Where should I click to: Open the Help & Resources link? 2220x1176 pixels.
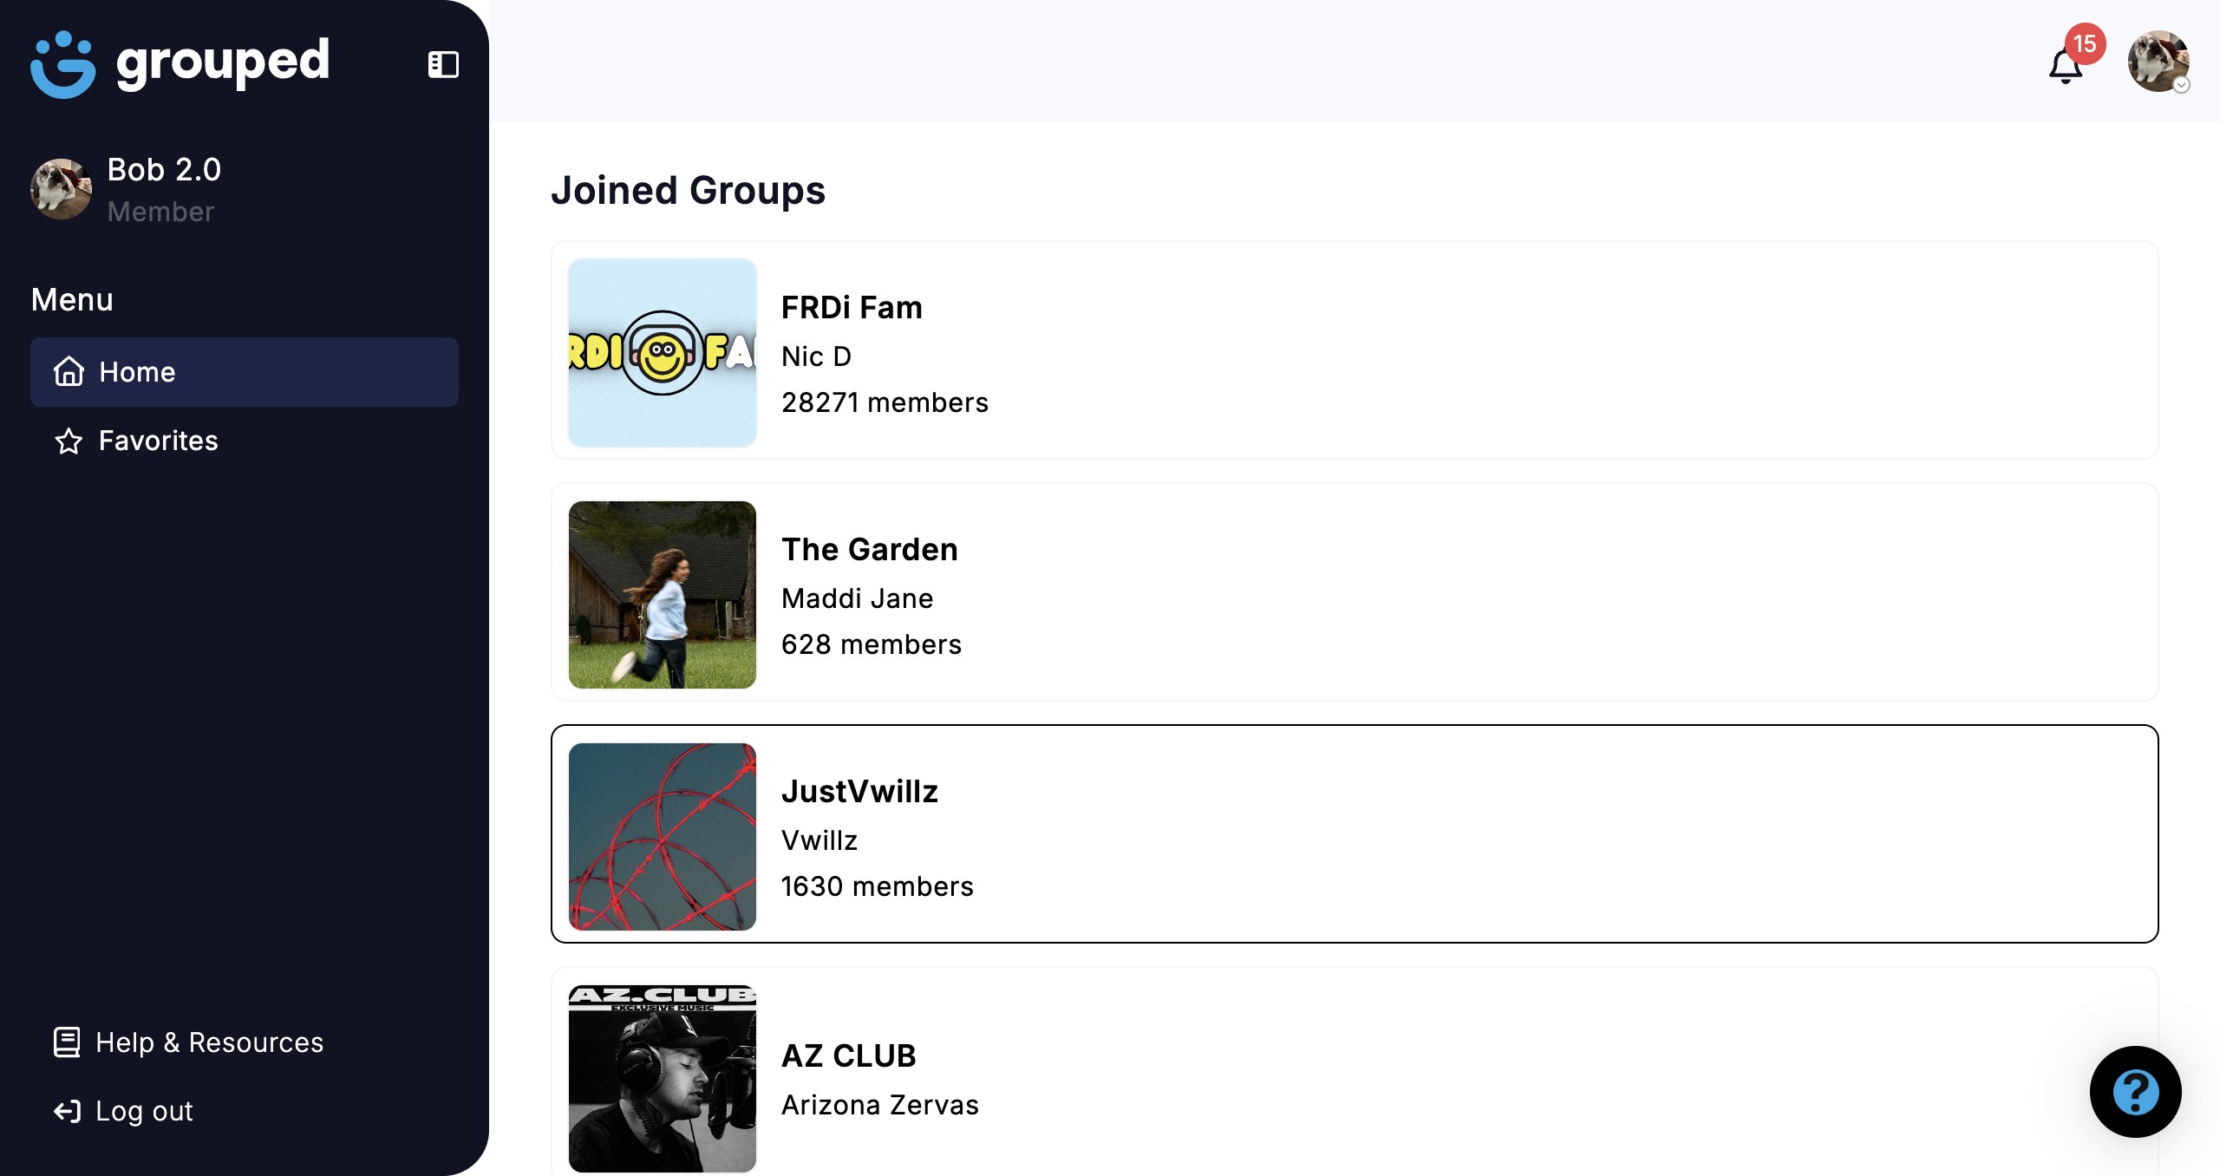[209, 1042]
